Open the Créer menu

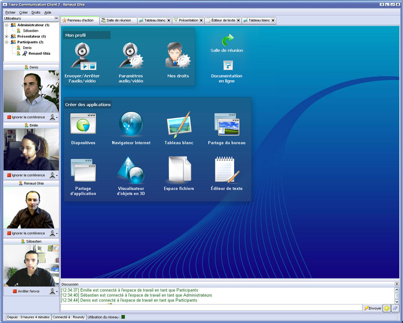(23, 13)
